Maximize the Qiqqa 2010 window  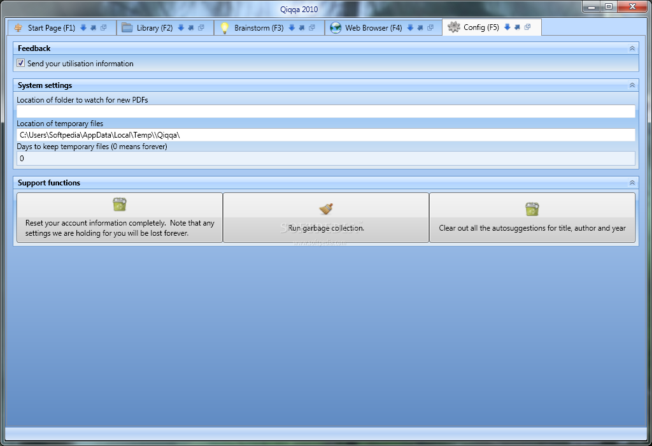pyautogui.click(x=609, y=6)
